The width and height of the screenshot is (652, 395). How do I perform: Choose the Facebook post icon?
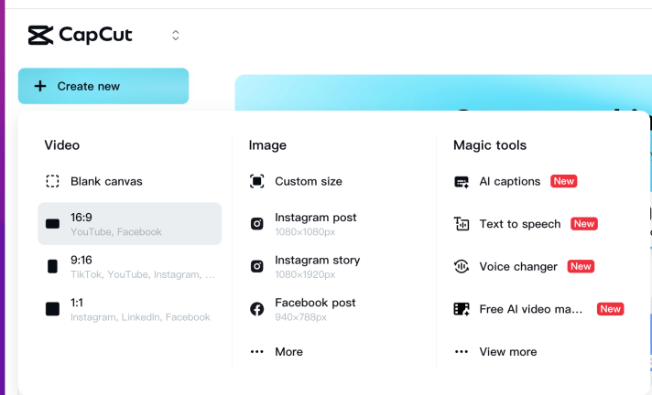pos(257,309)
